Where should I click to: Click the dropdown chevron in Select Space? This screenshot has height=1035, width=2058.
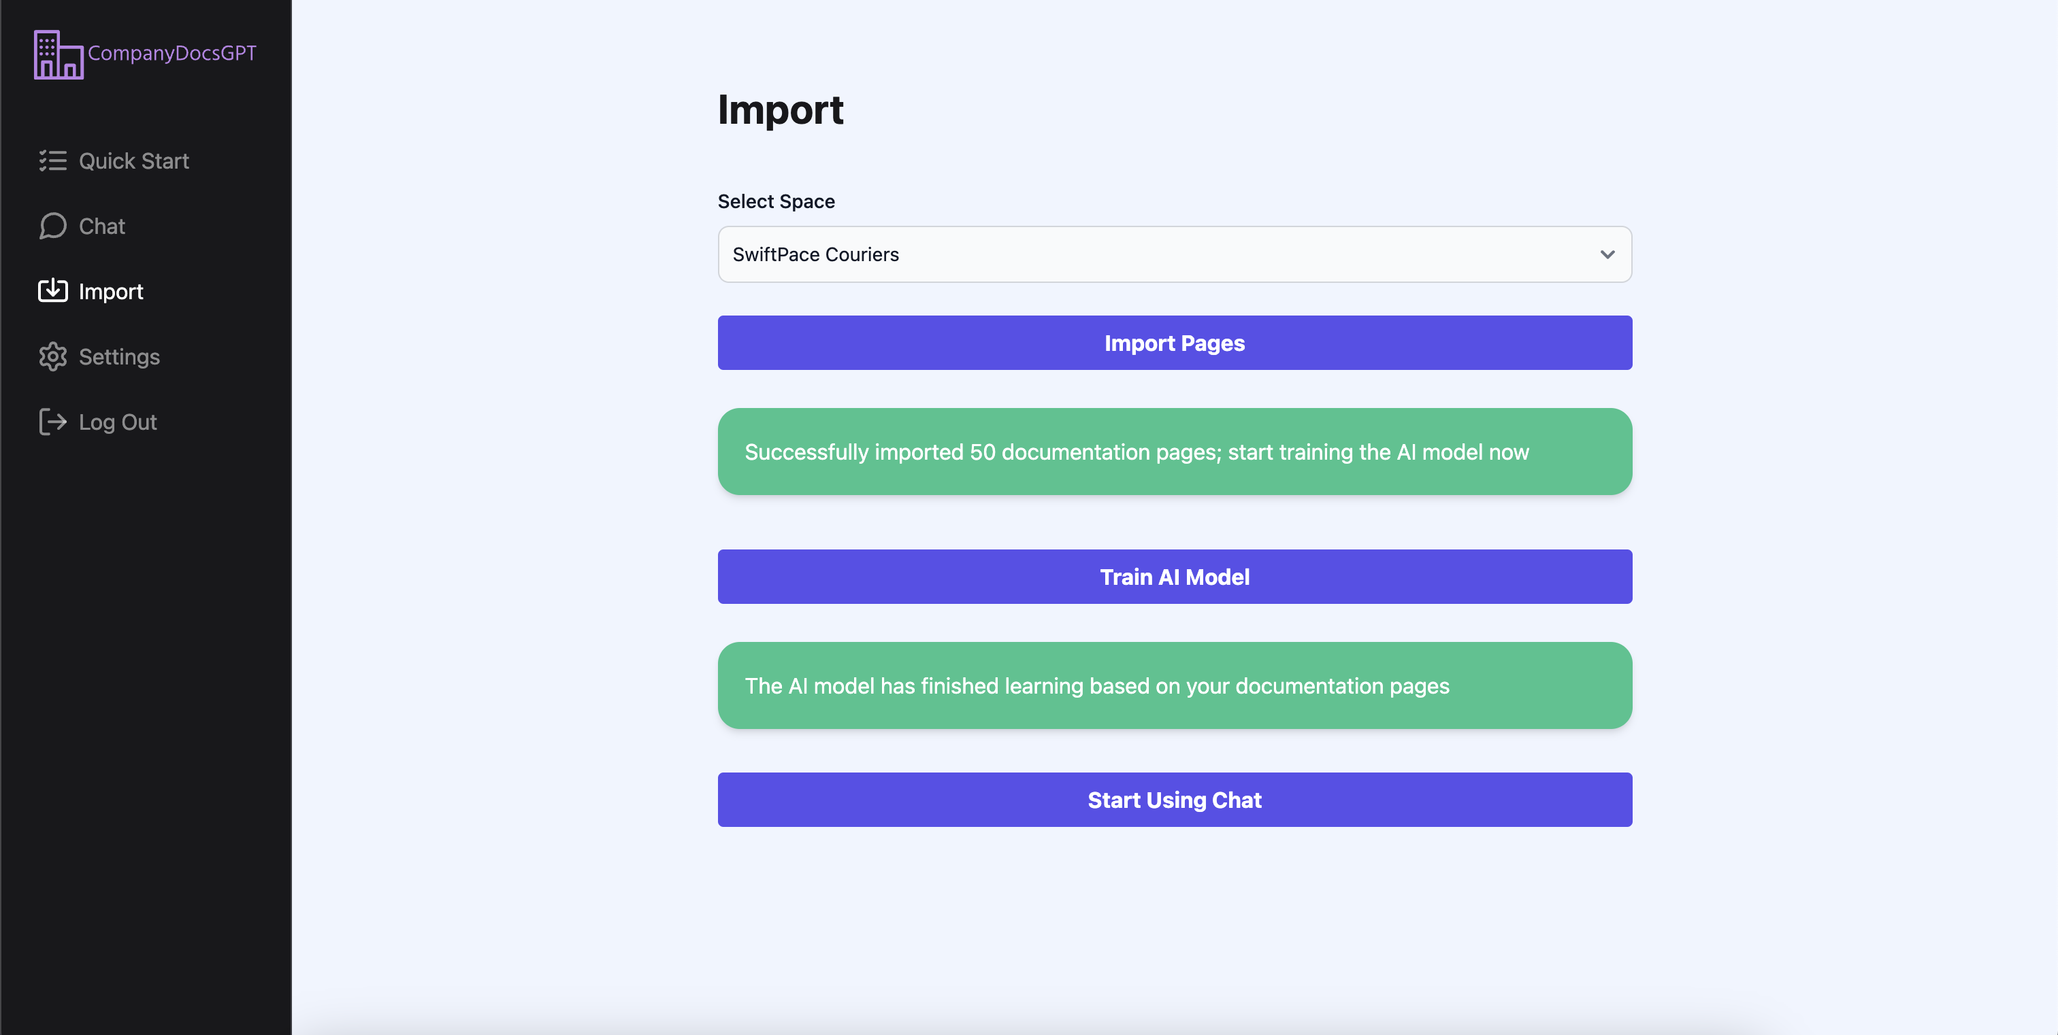click(x=1607, y=254)
